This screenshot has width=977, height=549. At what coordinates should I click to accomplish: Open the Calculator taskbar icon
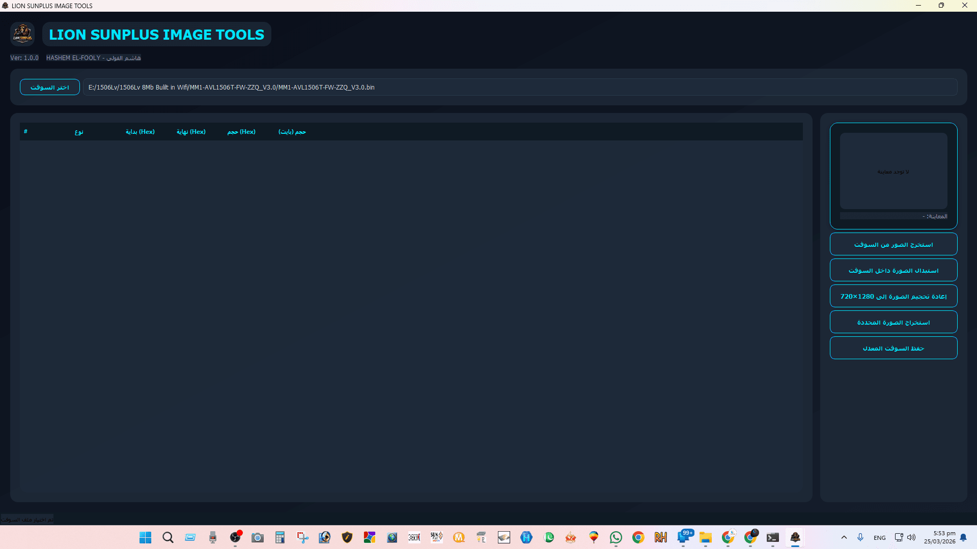click(x=280, y=537)
